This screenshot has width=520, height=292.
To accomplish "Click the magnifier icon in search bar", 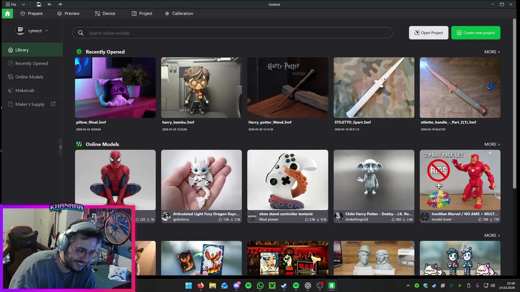I will (x=80, y=33).
